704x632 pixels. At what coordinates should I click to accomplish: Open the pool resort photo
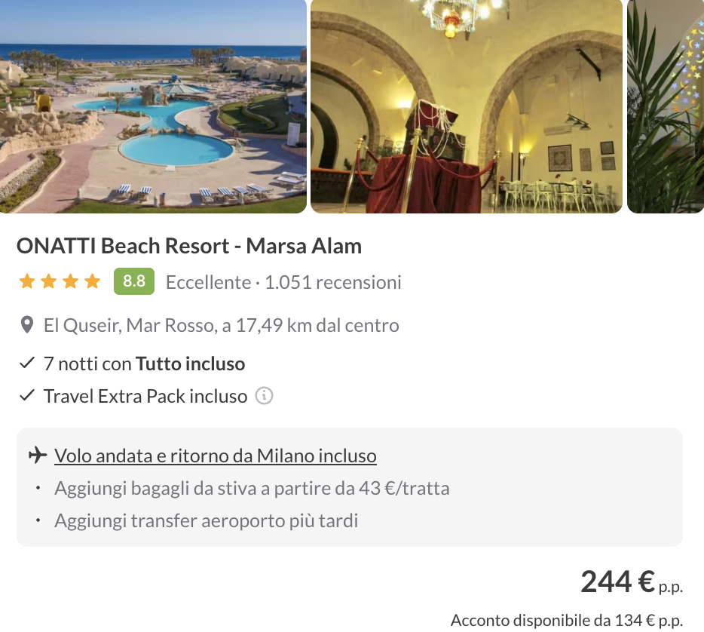[153, 106]
